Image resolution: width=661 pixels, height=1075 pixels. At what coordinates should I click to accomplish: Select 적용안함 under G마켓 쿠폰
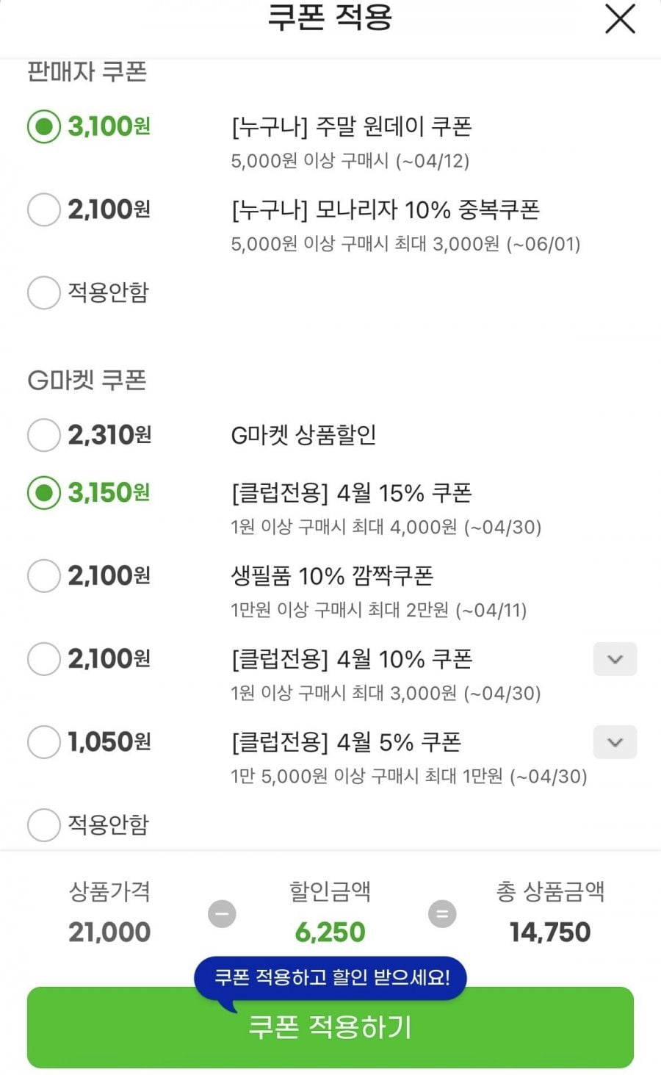point(43,824)
